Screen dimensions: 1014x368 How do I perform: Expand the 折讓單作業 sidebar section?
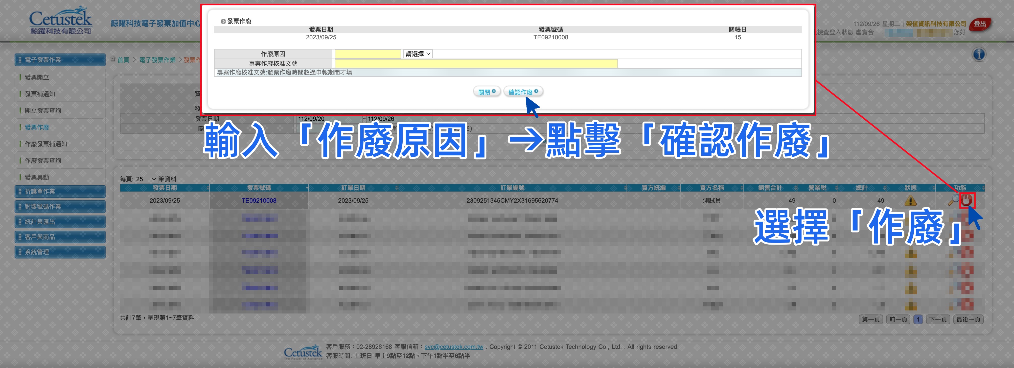click(60, 192)
